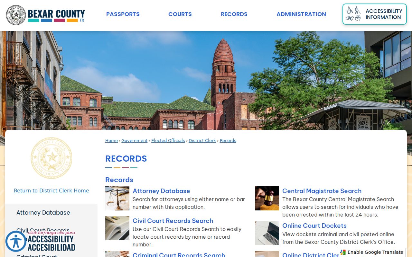Click the Attorney Database scales thumbnail

(x=117, y=198)
